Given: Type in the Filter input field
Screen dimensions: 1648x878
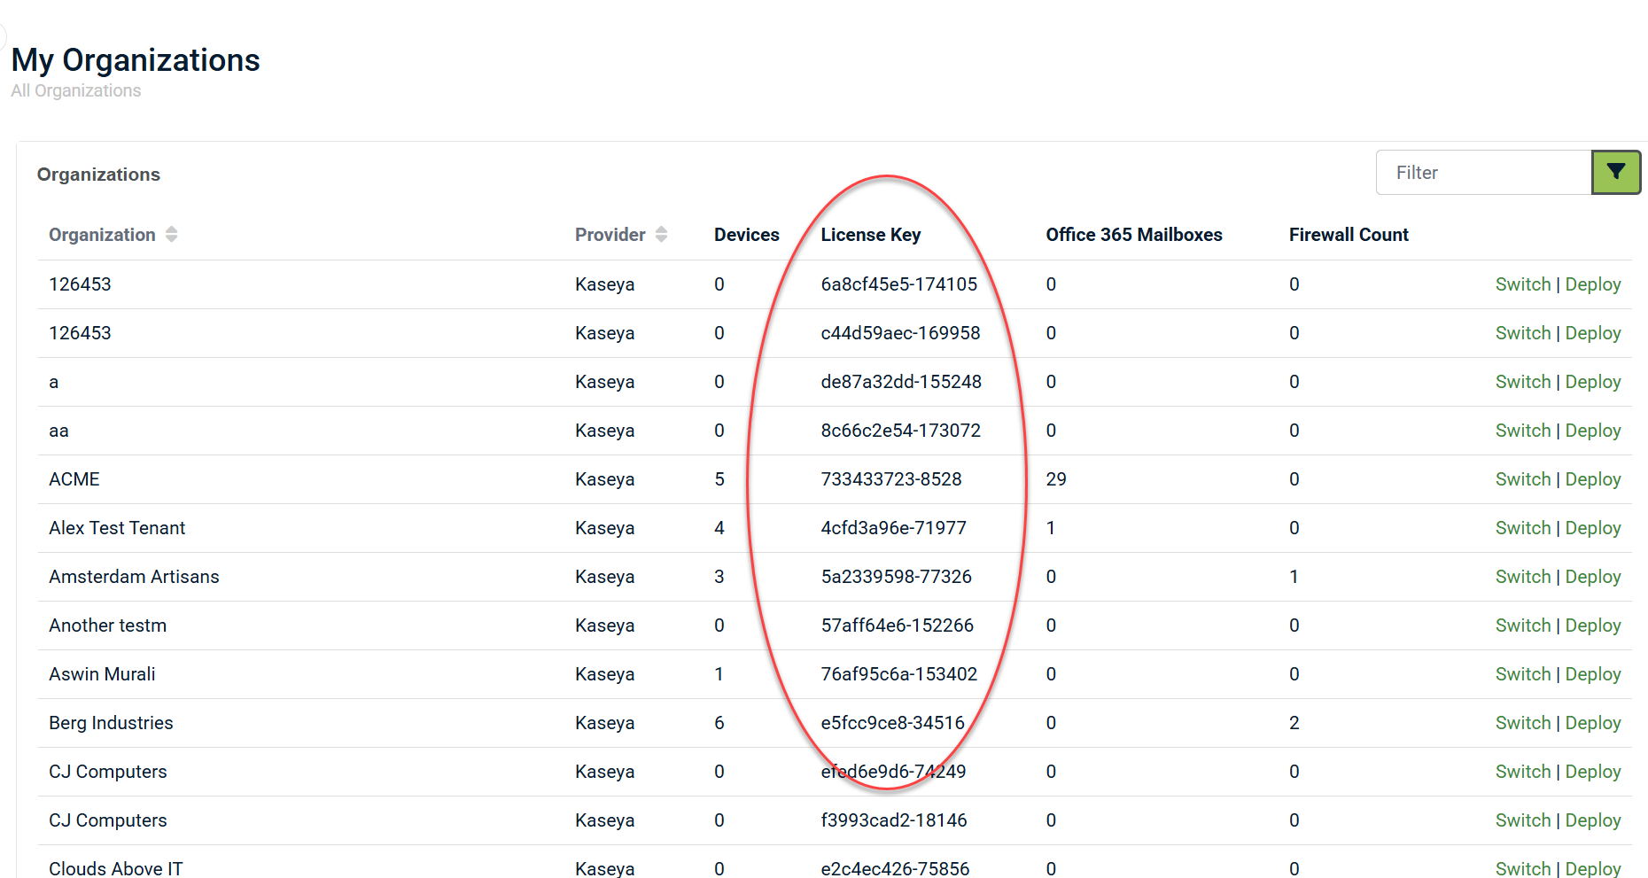Looking at the screenshot, I should pyautogui.click(x=1483, y=173).
